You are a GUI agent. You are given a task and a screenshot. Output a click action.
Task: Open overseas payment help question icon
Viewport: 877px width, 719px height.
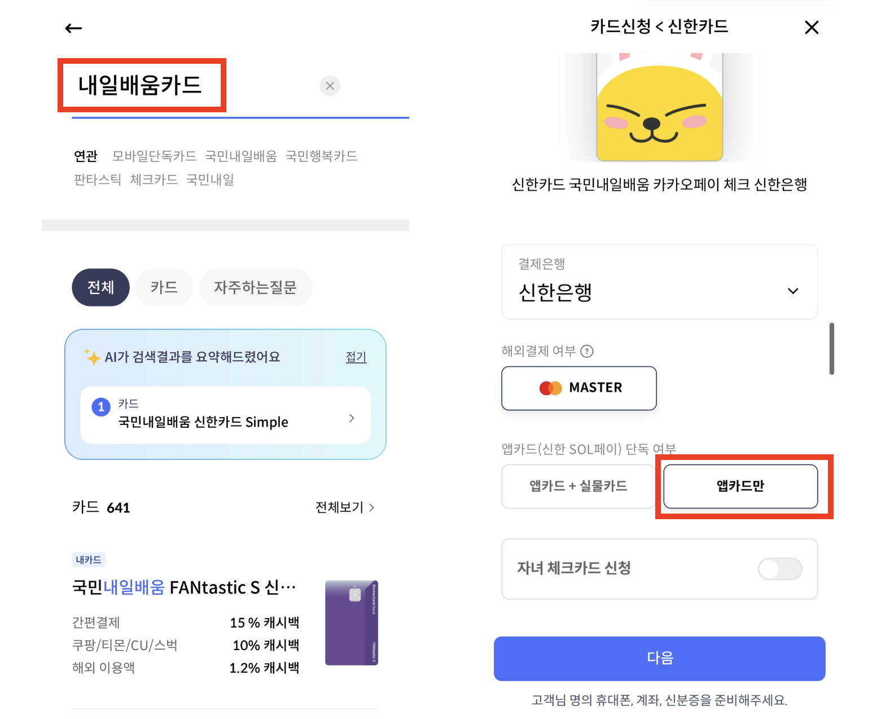coord(587,352)
